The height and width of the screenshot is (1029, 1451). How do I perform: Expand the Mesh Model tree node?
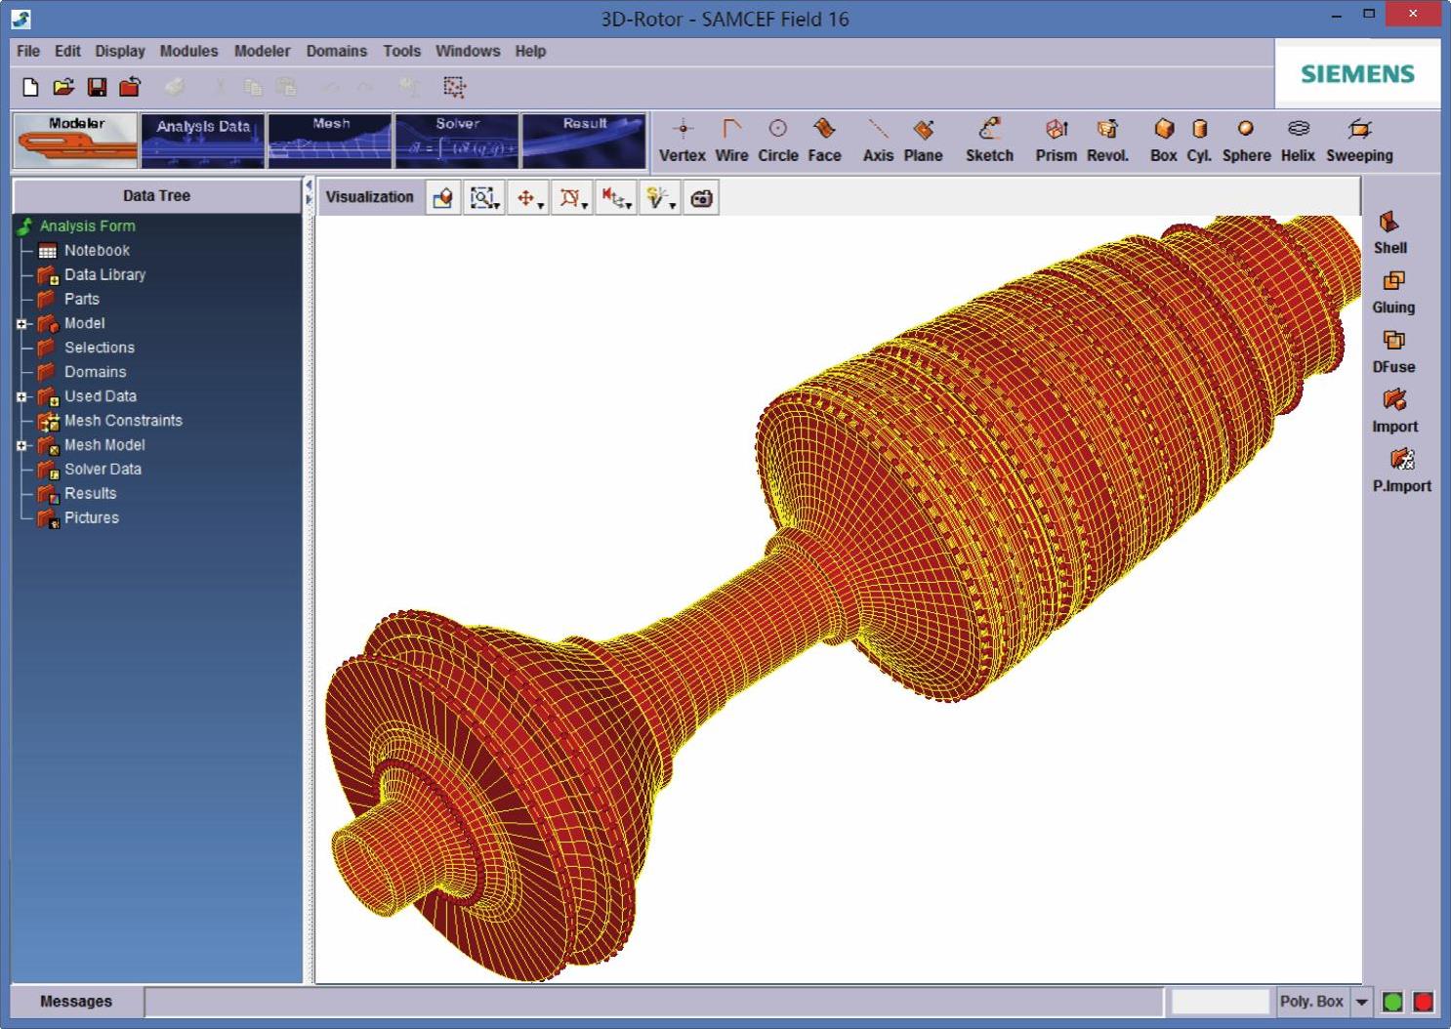tap(21, 446)
